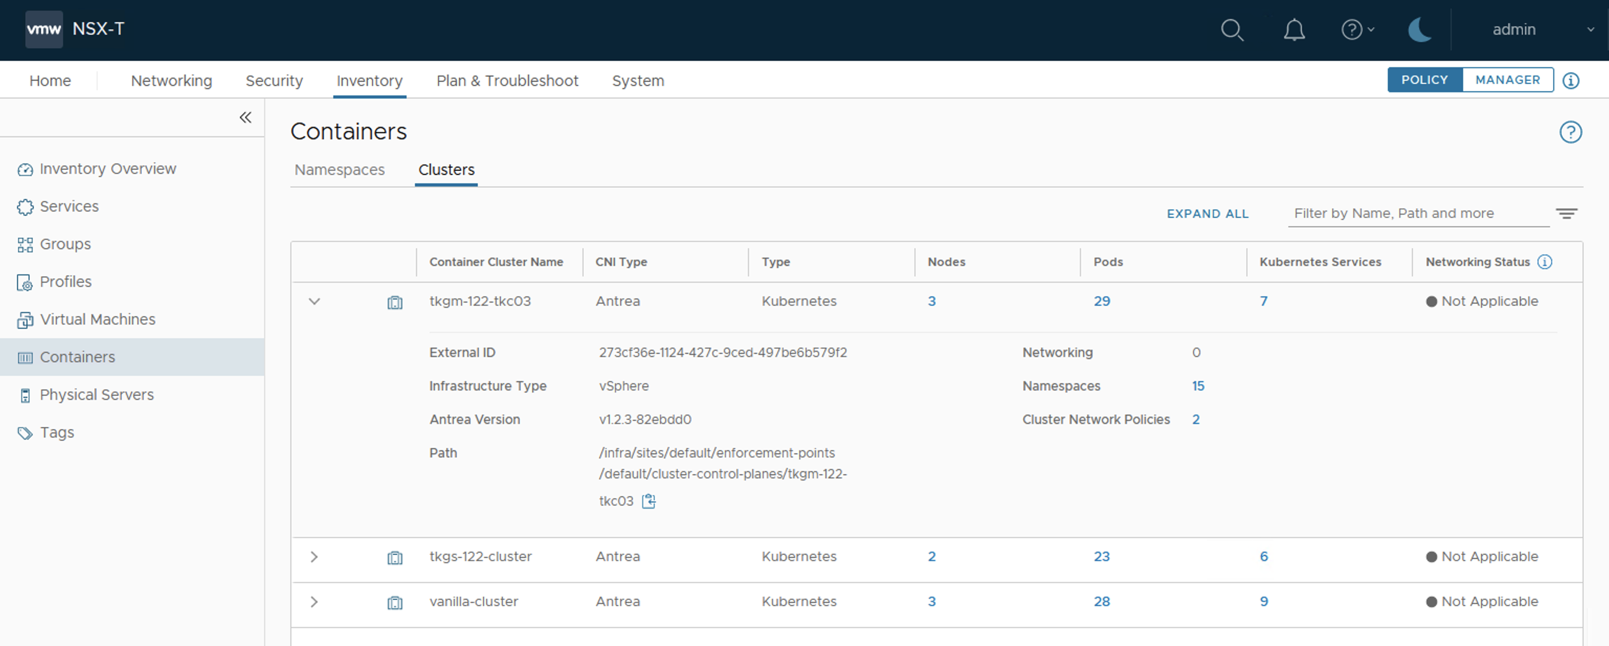Collapse the tkgm-122-tkc03 row

tap(314, 302)
